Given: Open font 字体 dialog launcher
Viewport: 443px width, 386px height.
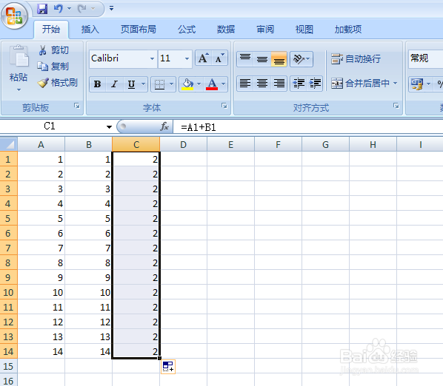Looking at the screenshot, I should (224, 106).
